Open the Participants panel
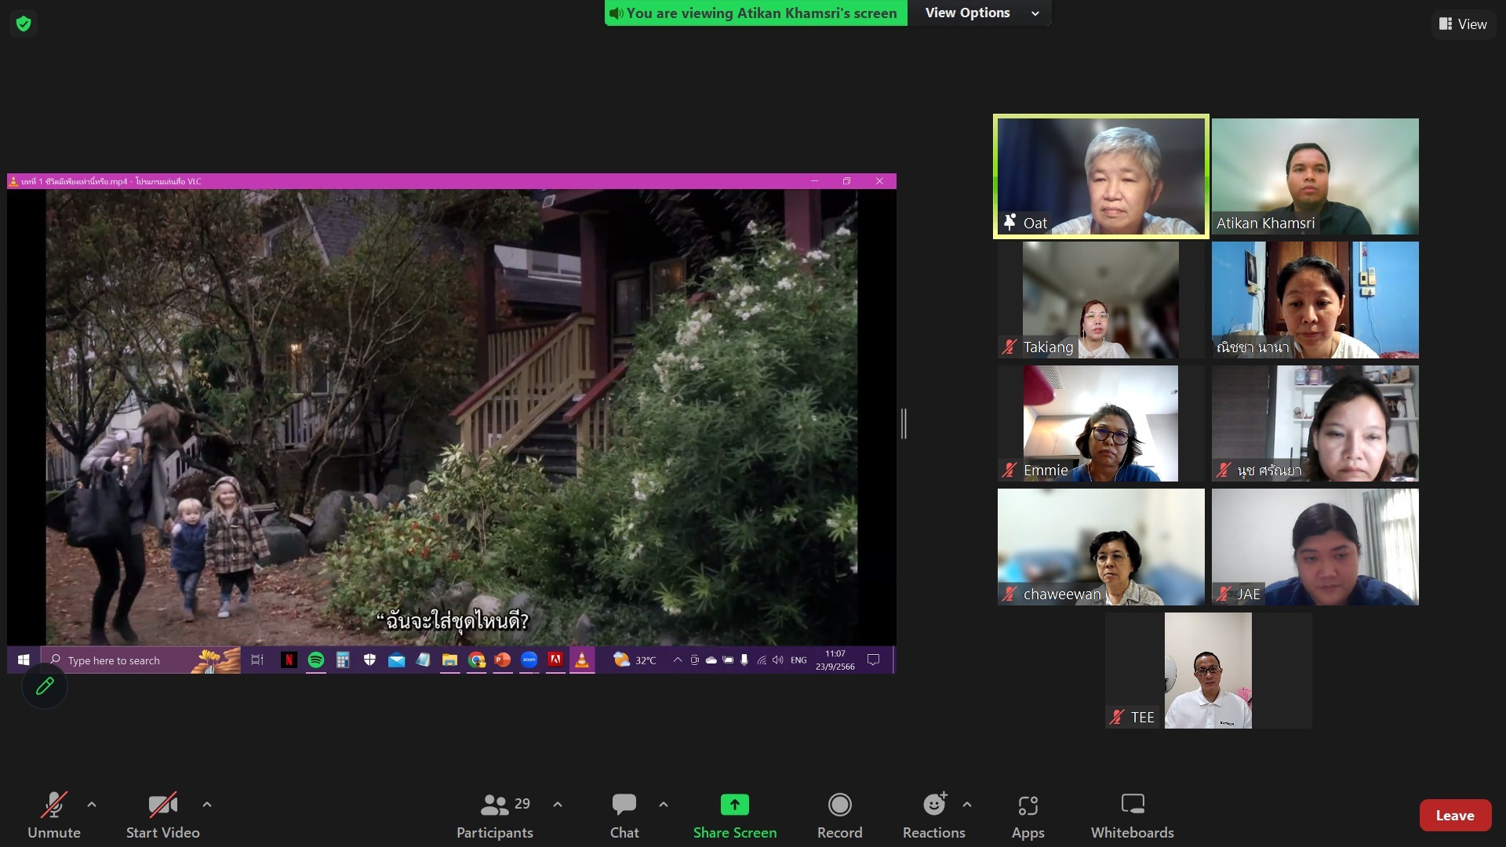Screen dimensions: 1506x847 click(x=495, y=816)
